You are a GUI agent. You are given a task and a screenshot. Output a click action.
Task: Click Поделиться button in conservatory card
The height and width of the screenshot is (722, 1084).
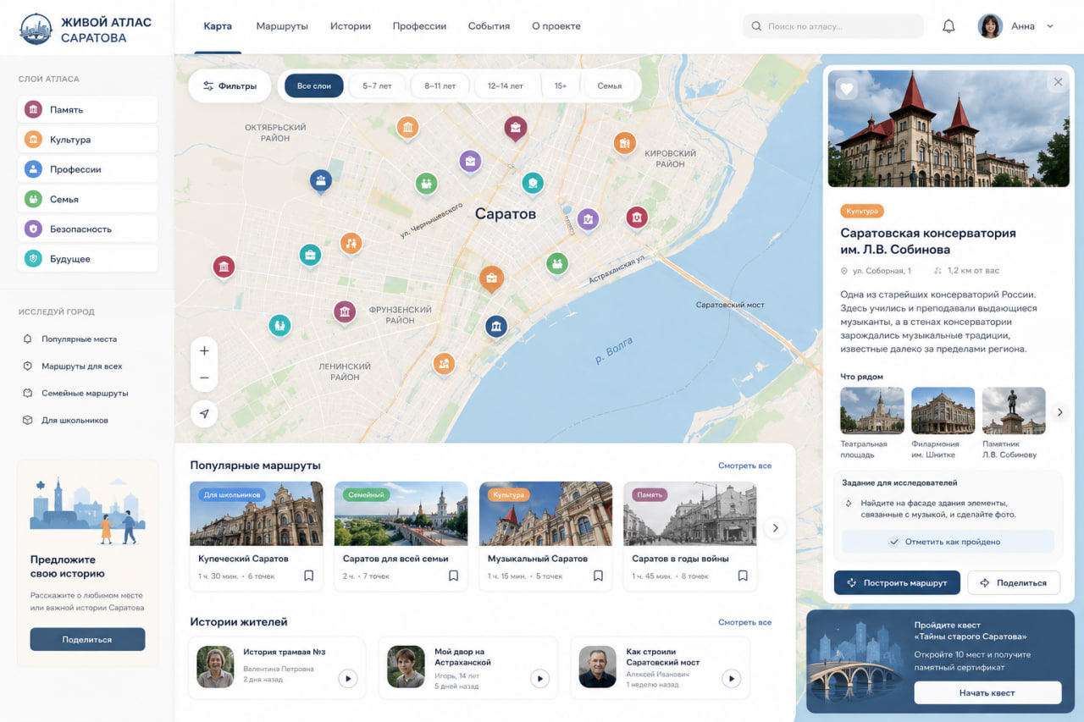1015,583
